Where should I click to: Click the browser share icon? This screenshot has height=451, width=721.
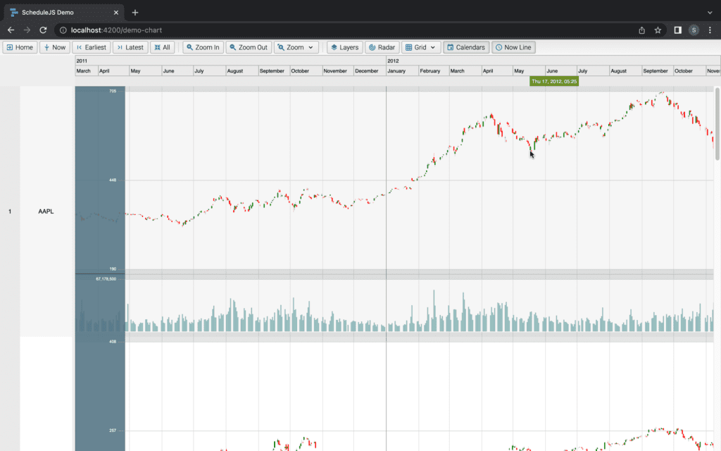click(x=641, y=30)
